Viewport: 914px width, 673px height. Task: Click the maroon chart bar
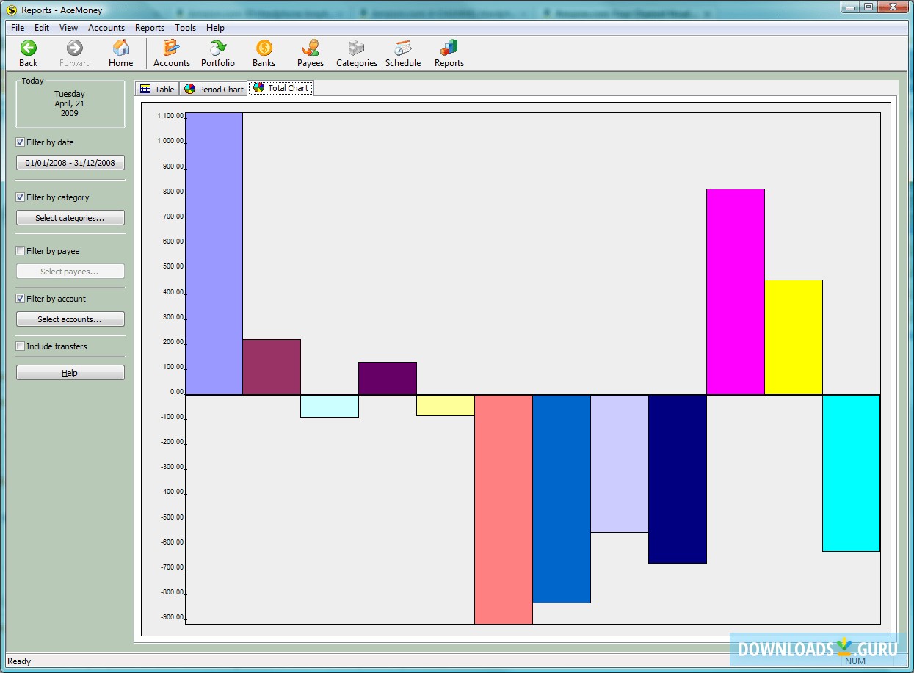[x=272, y=367]
